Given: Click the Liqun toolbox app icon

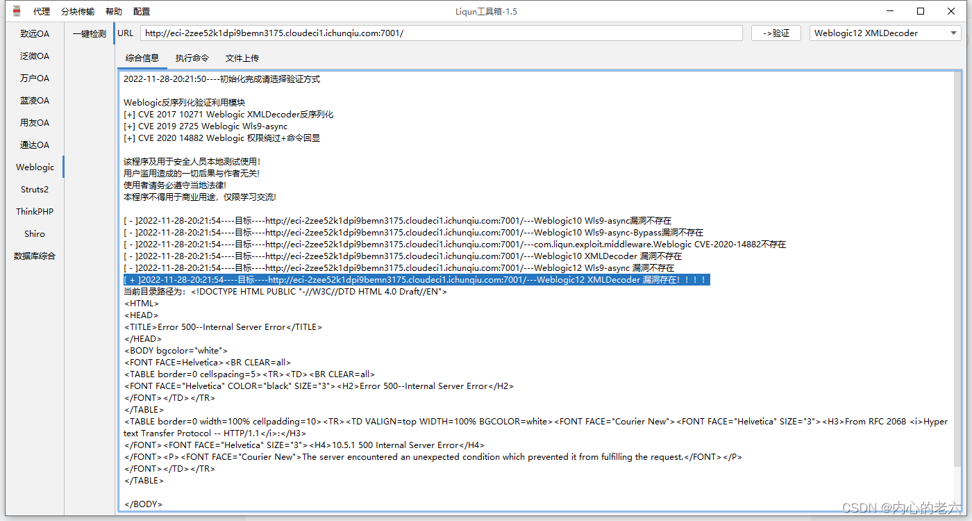Looking at the screenshot, I should pos(15,10).
